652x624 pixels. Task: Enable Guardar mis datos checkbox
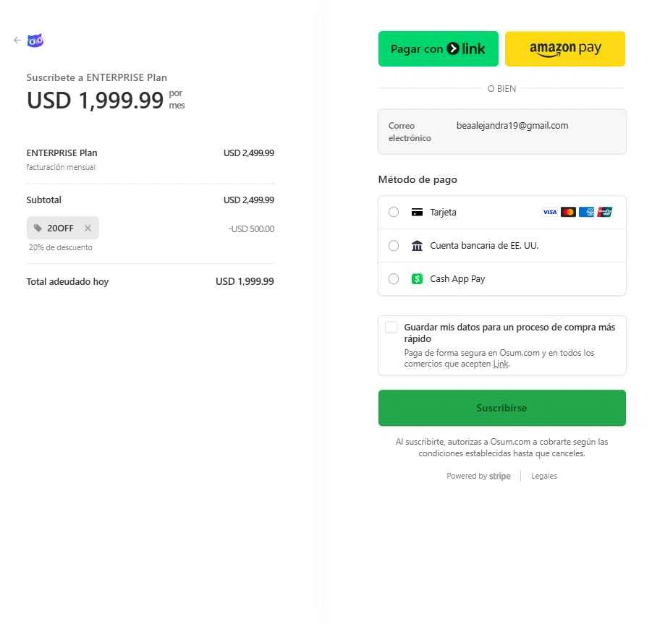(391, 328)
